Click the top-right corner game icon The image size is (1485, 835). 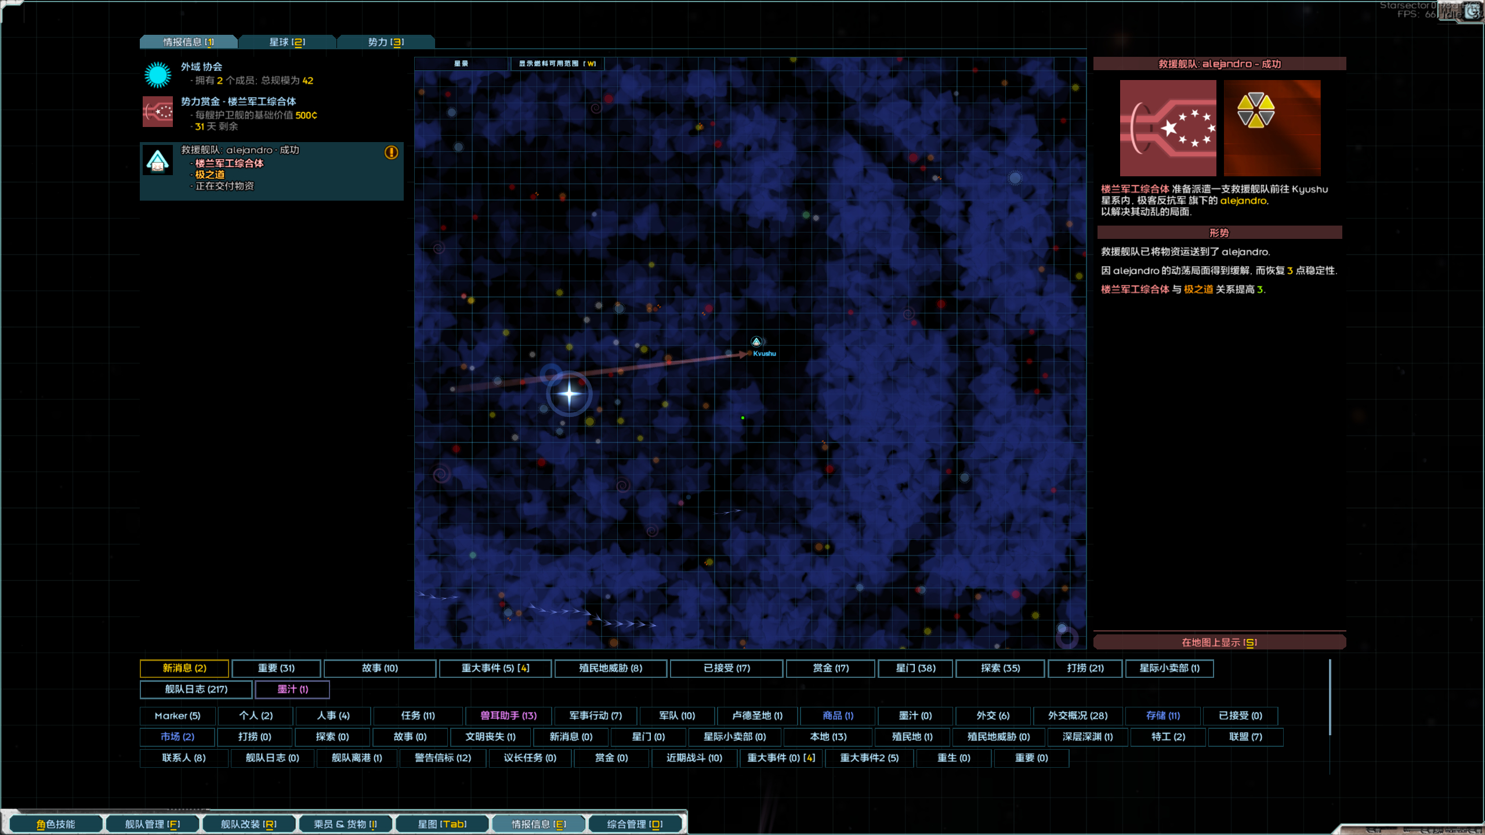tap(1471, 10)
